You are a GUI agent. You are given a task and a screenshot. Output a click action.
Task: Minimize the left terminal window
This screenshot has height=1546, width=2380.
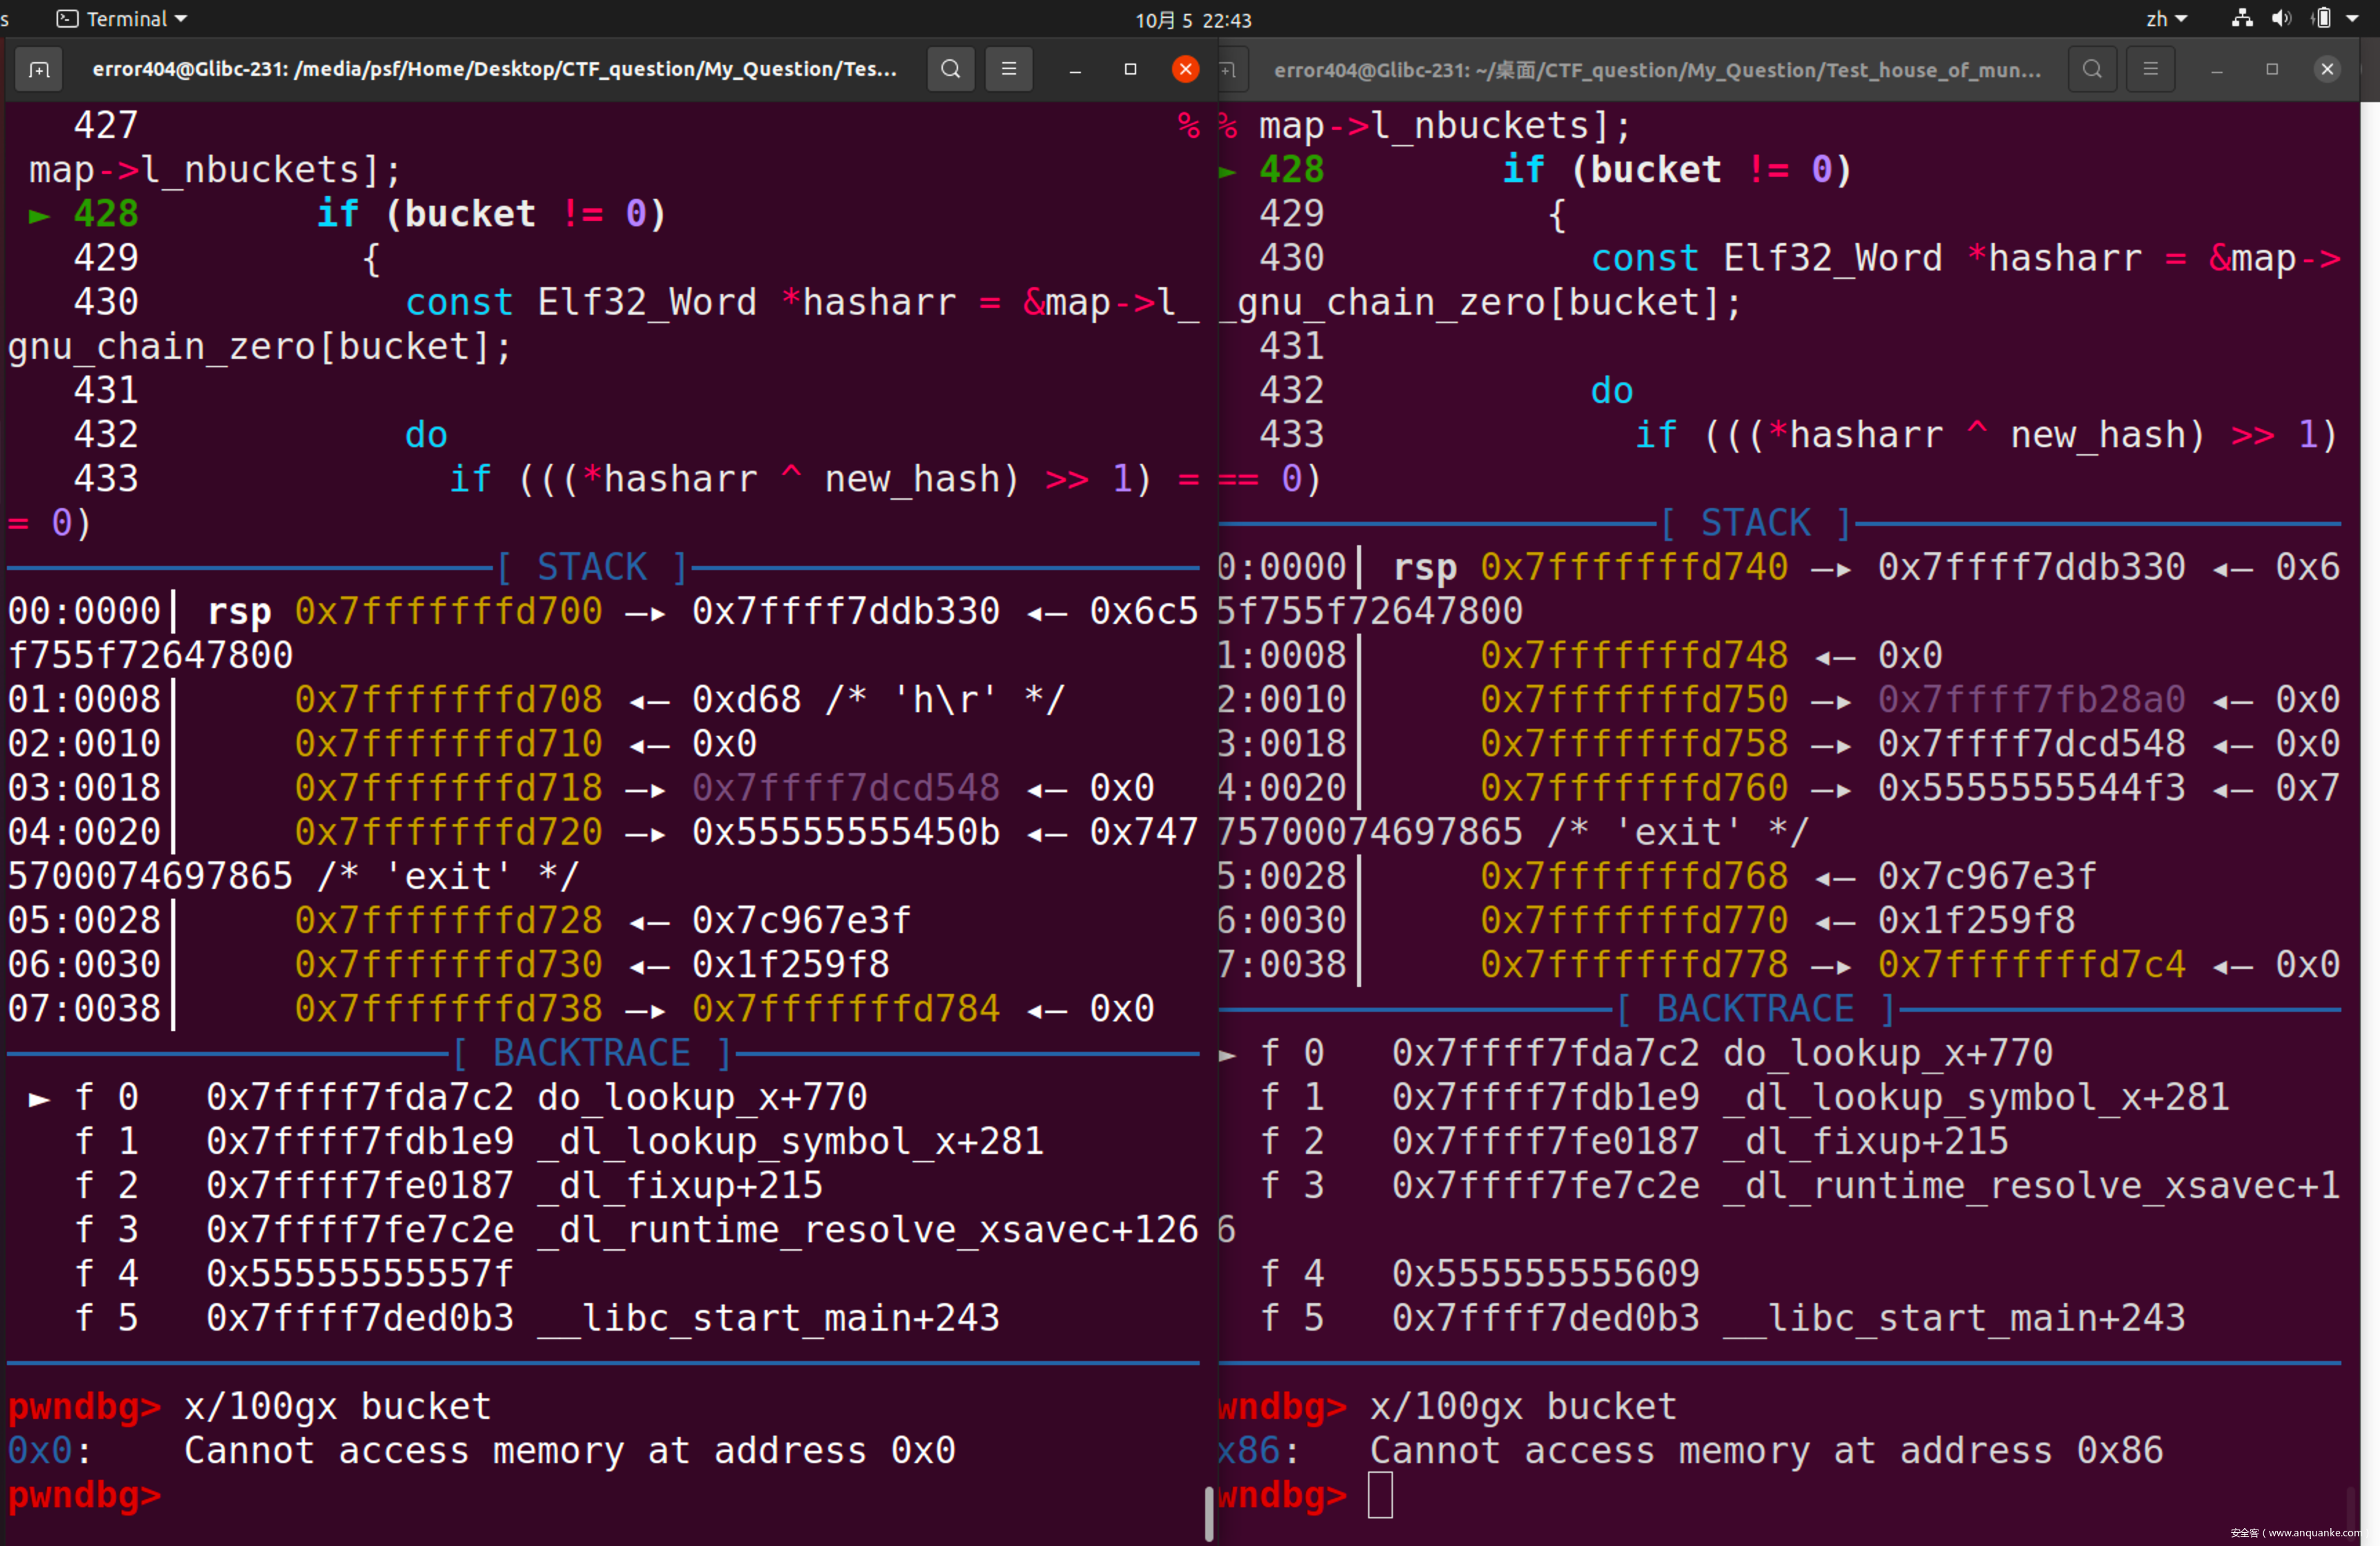(x=1075, y=69)
